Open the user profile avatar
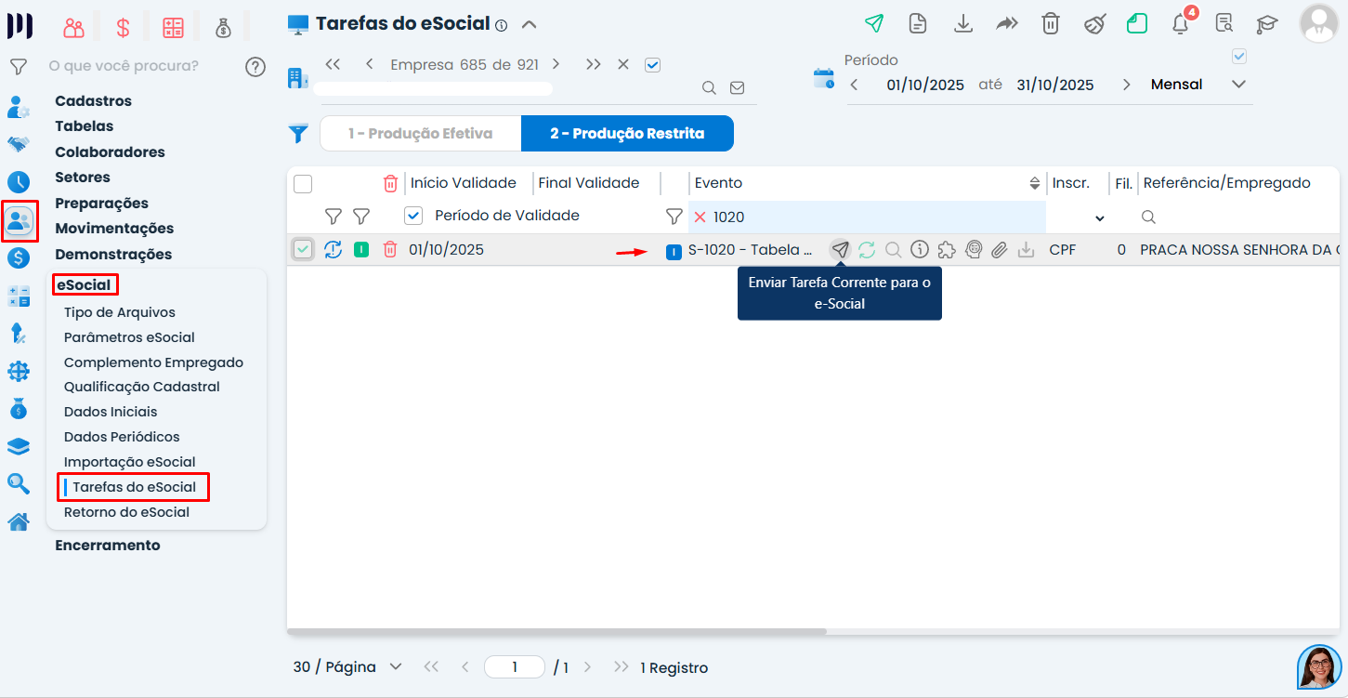This screenshot has width=1348, height=698. pos(1318,23)
